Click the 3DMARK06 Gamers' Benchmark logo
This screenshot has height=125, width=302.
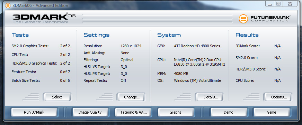44,18
